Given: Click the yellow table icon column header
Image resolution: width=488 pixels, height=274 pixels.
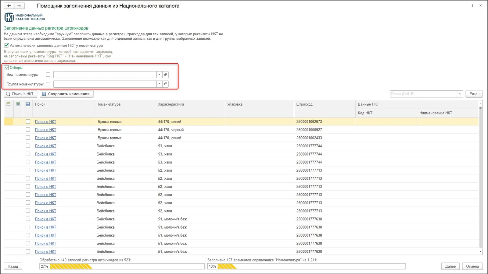Looking at the screenshot, I should click(9, 104).
